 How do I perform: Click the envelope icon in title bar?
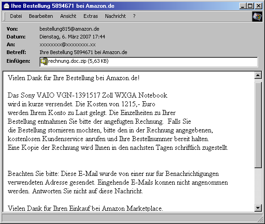click(6, 6)
